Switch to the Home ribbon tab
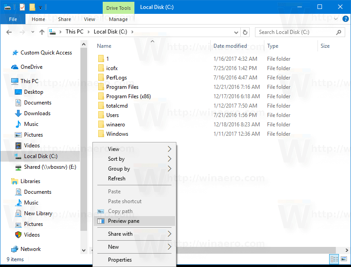The height and width of the screenshot is (267, 351). click(38, 19)
